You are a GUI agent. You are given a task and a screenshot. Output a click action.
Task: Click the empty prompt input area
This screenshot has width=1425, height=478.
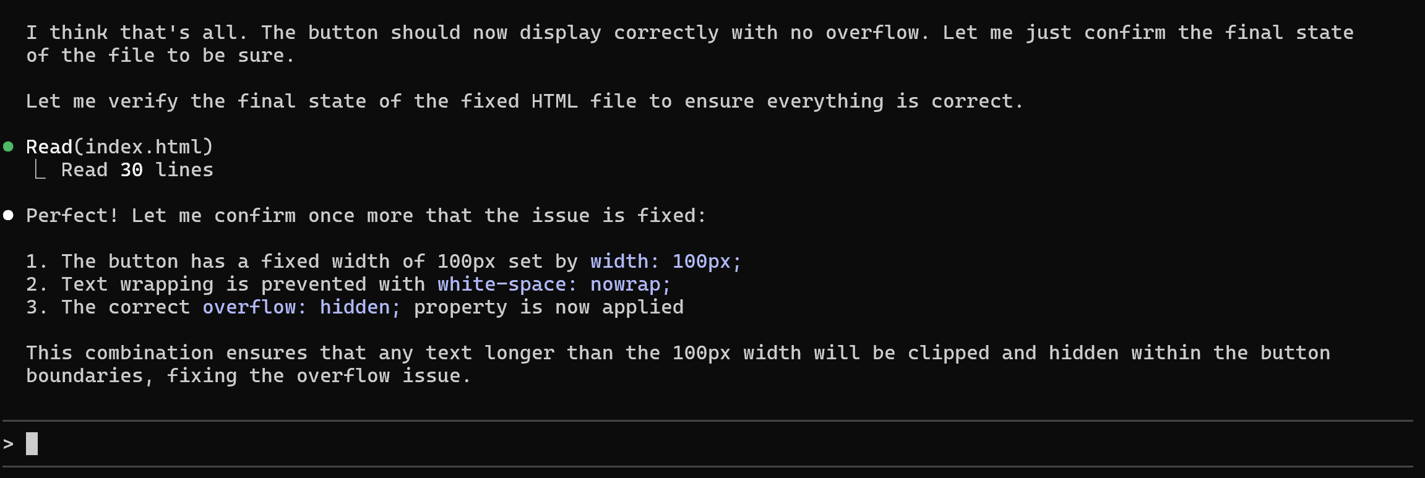pyautogui.click(x=681, y=444)
